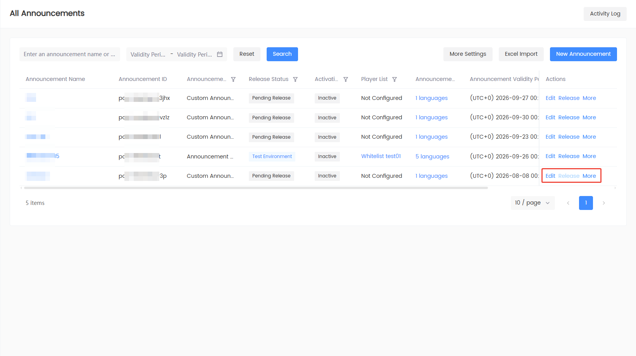Open the Announcement type column filter icon

pyautogui.click(x=233, y=79)
